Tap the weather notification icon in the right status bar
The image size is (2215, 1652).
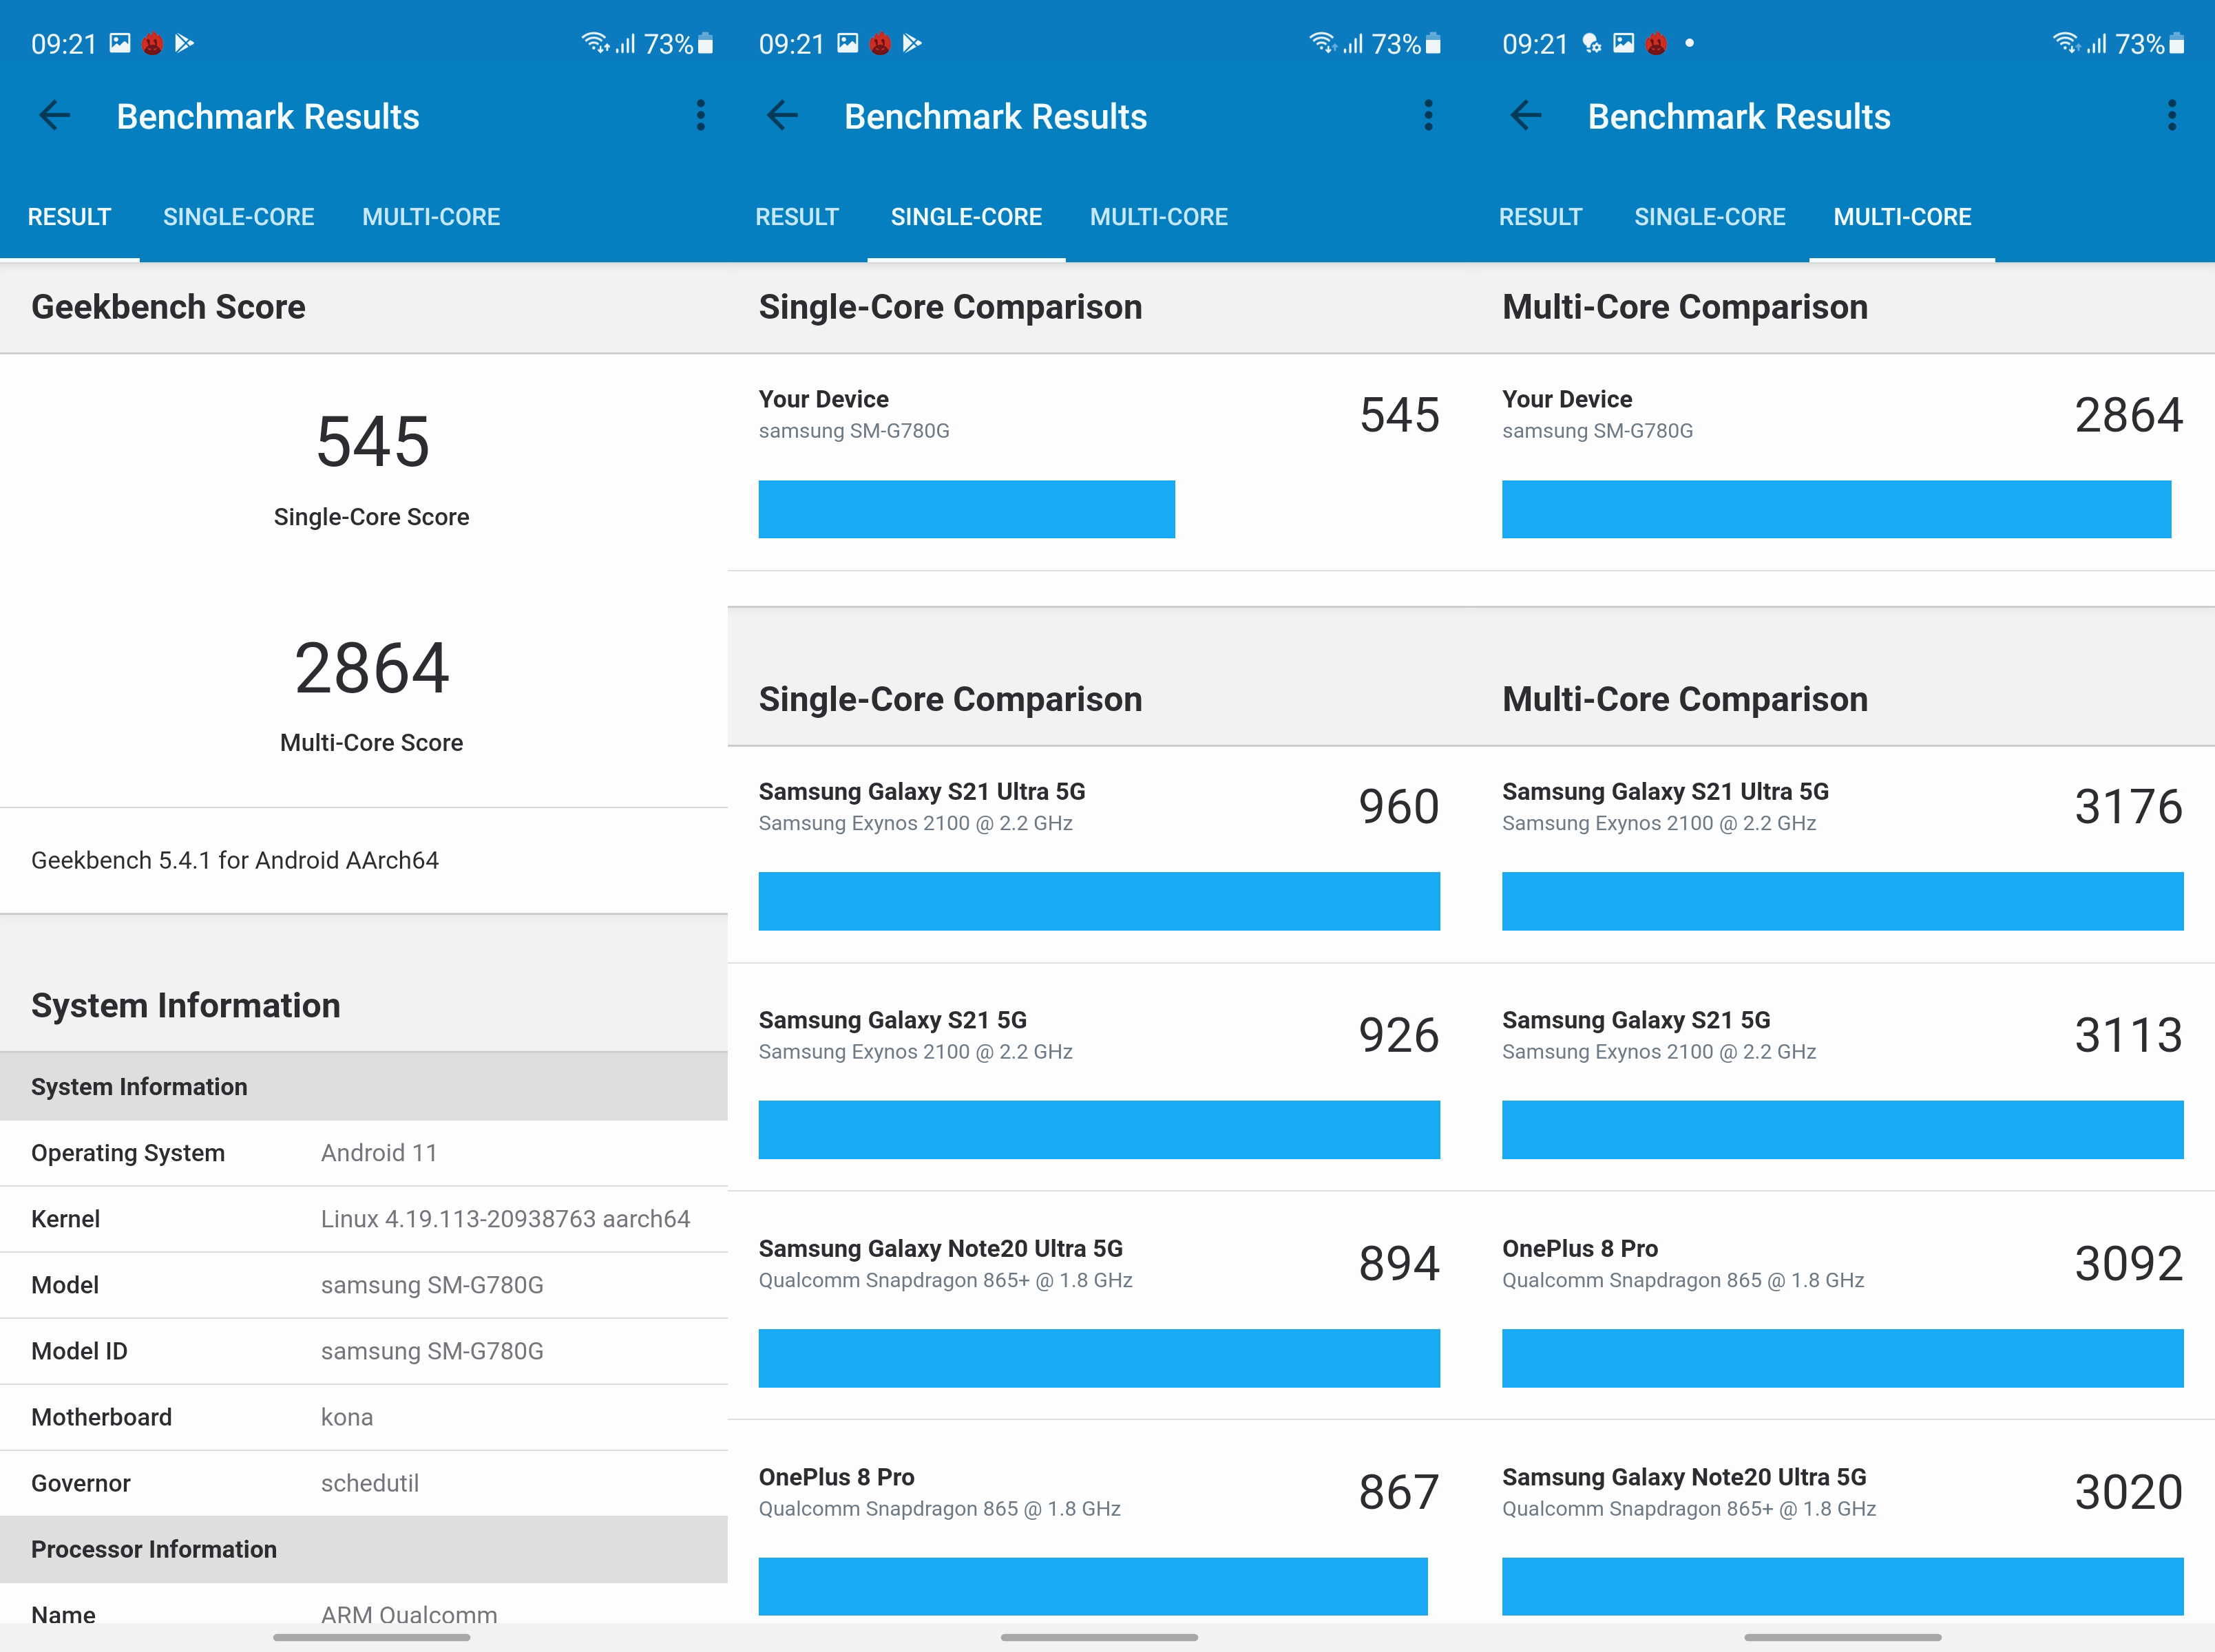1591,43
